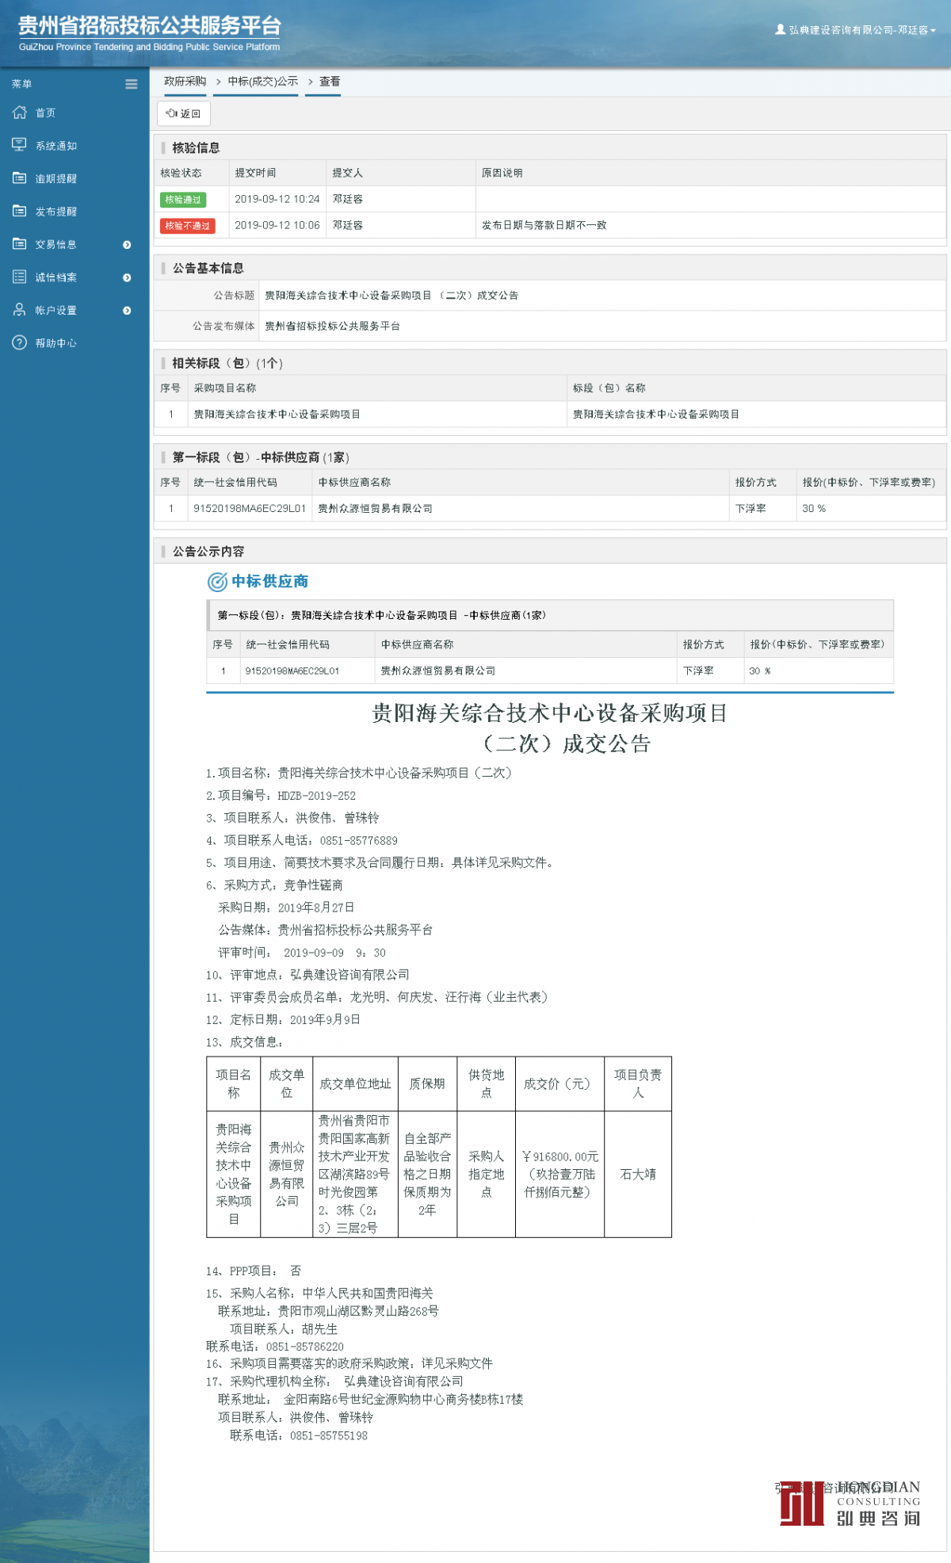The height and width of the screenshot is (1563, 951).
Task: Select the 查看 breadcrumb tab
Action: pyautogui.click(x=330, y=82)
